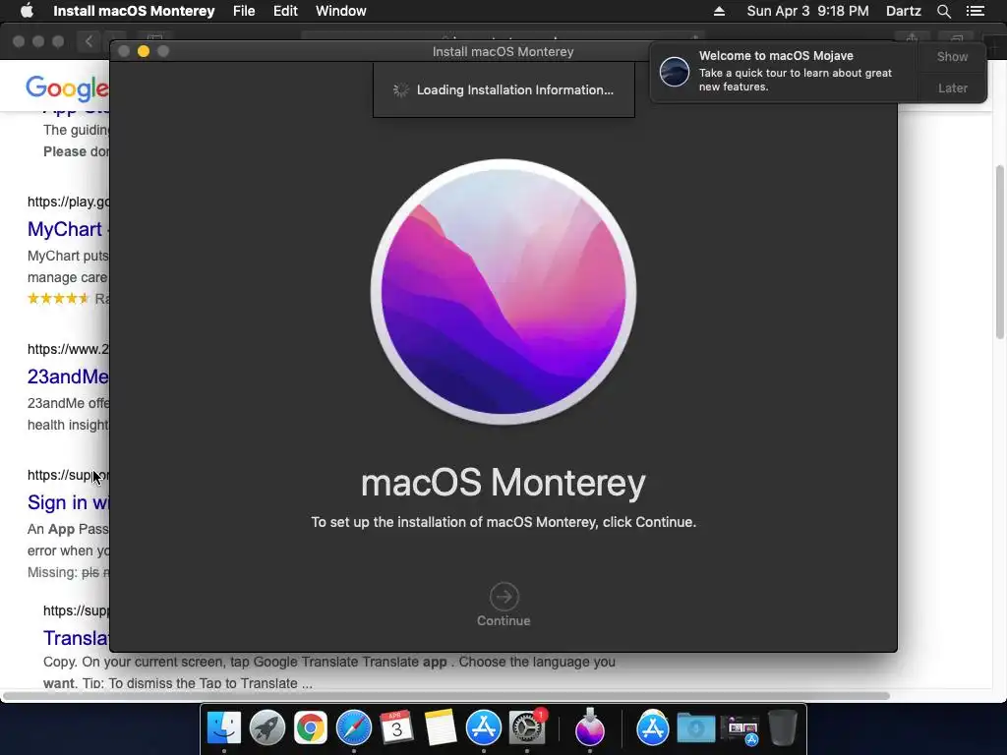1007x755 pixels.
Task: Open Calendar icon in the Dock
Action: click(x=397, y=728)
